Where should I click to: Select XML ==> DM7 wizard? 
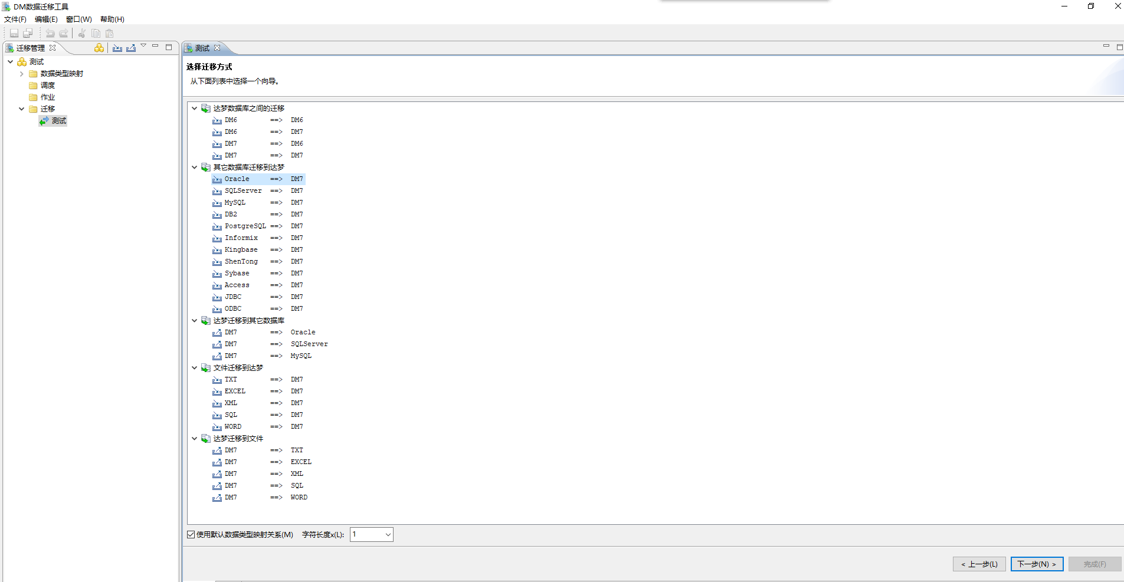point(258,403)
